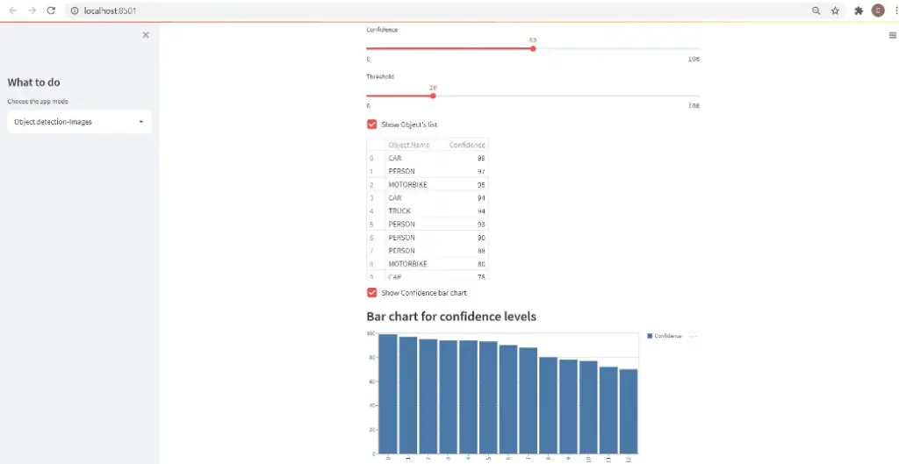Screen dimensions: 899x464
Task: Click the tallest bar in the chart
Action: coord(388,395)
